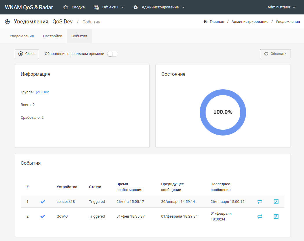Click the Устройство column header

pyautogui.click(x=67, y=187)
